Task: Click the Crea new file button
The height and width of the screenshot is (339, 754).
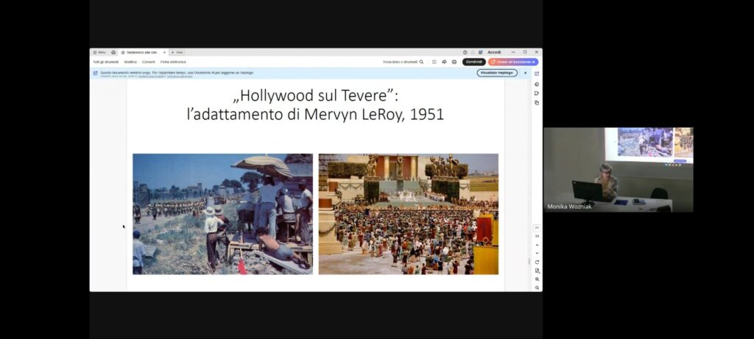Action: (x=177, y=52)
